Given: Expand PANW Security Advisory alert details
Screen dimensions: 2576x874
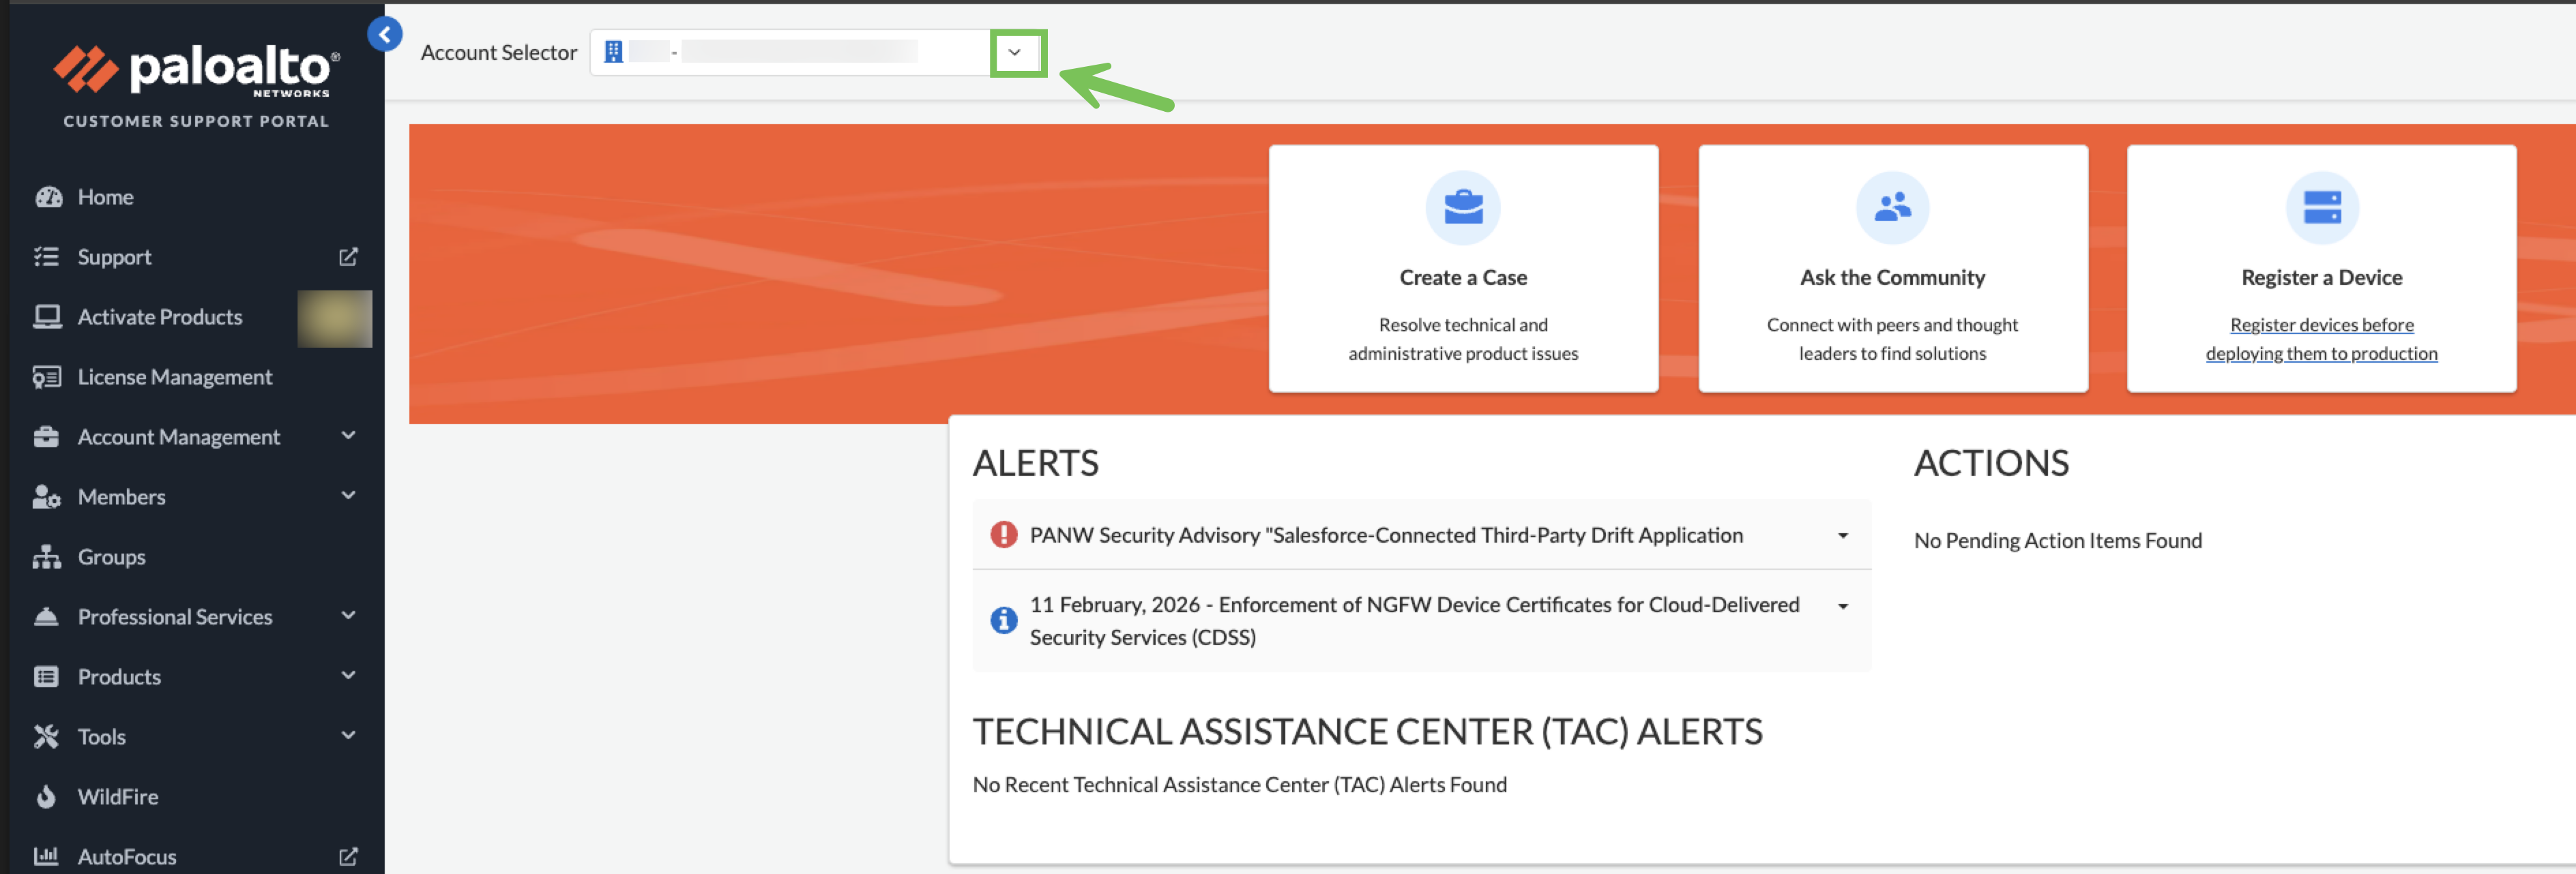Looking at the screenshot, I should click(x=1842, y=535).
